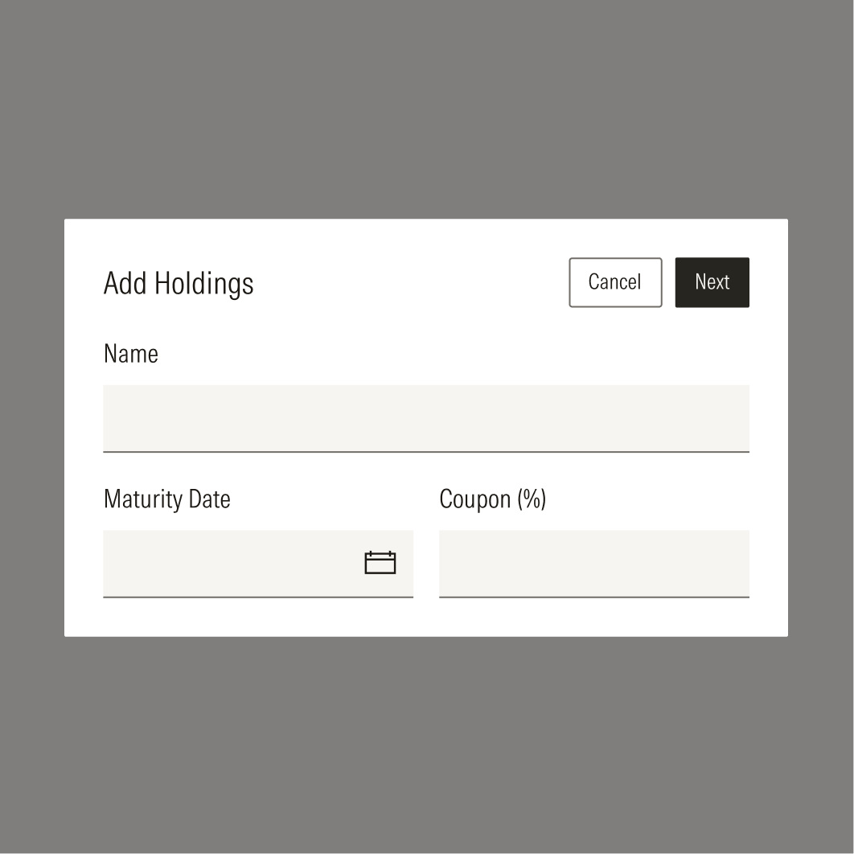Activate the date entry box under Maturity Date
The height and width of the screenshot is (854, 854).
click(x=257, y=564)
